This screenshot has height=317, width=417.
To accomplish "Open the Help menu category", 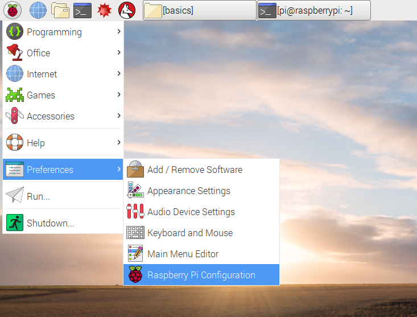I will 63,142.
